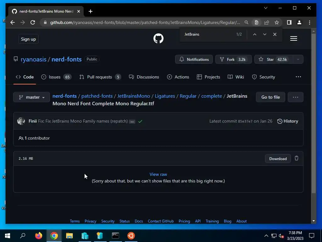
Task: Open the ryanoasis owner link
Action: [x=33, y=59]
